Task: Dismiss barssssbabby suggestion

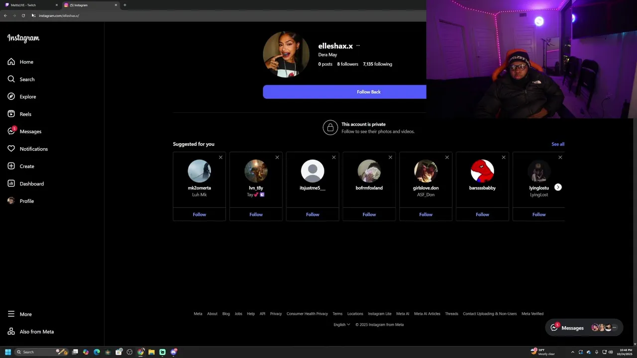Action: 504,158
